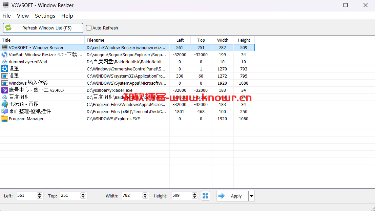Click the 百度网盘 row icon
Viewport: 375px width, 211px height.
coord(4,97)
